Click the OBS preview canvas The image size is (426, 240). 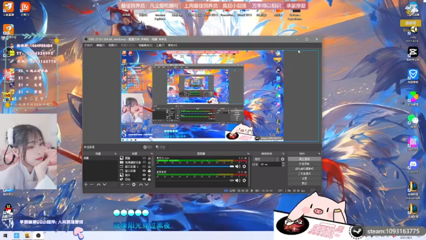(219, 96)
